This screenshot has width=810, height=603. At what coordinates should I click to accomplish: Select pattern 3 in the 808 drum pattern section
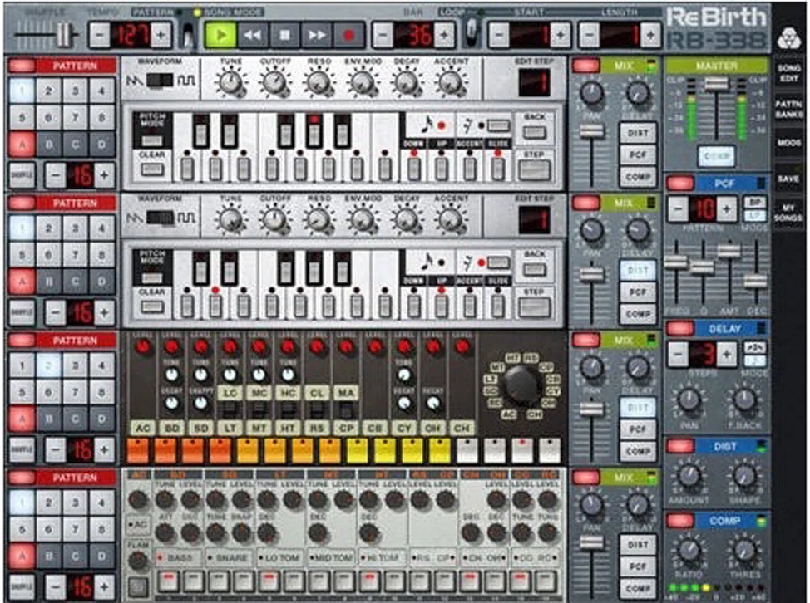tap(76, 365)
